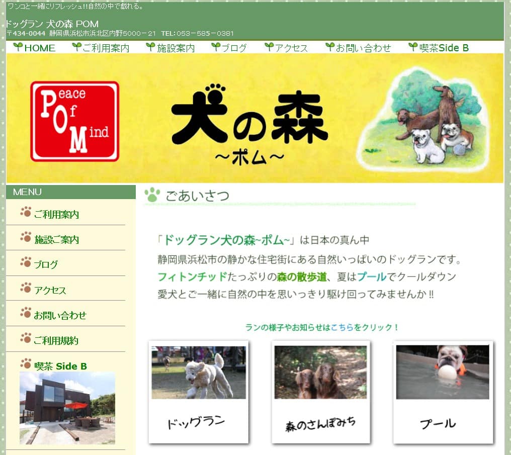Click the 喫茶 Side B building photo
The height and width of the screenshot is (455, 511).
(67, 408)
